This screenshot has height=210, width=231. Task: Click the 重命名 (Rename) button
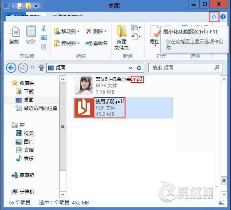coord(96,43)
